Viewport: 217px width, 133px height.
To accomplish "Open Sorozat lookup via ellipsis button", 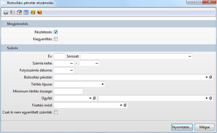I will (190, 56).
